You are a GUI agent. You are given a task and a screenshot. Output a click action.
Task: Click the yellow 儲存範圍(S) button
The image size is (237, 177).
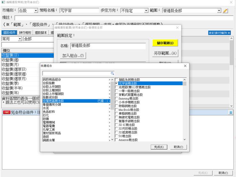165,43
